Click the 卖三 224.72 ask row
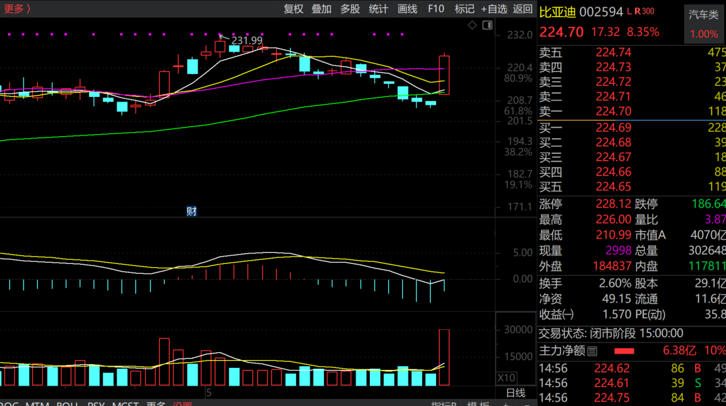 coord(632,82)
